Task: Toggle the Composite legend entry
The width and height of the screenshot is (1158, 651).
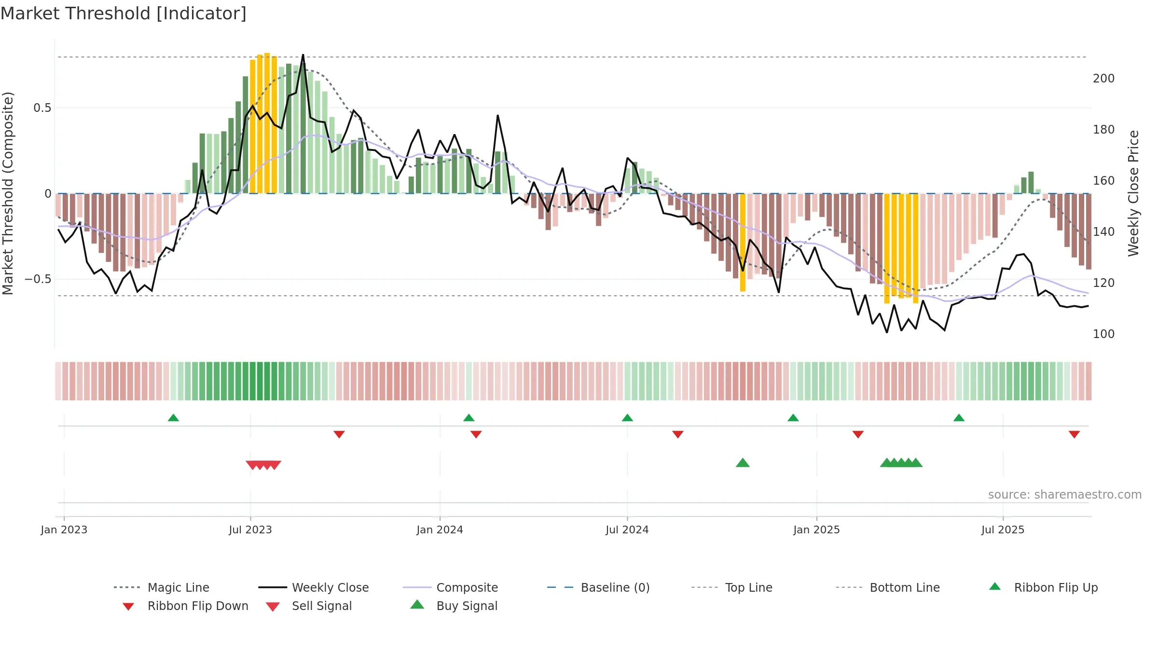Action: click(x=450, y=587)
